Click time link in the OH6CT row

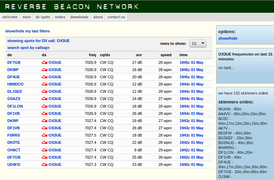192,150
